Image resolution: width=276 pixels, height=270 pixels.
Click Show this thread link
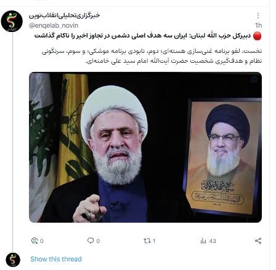[56, 259]
